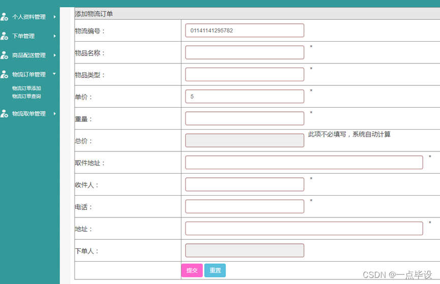Collapse the 物流订单管理 arrow

coord(54,74)
